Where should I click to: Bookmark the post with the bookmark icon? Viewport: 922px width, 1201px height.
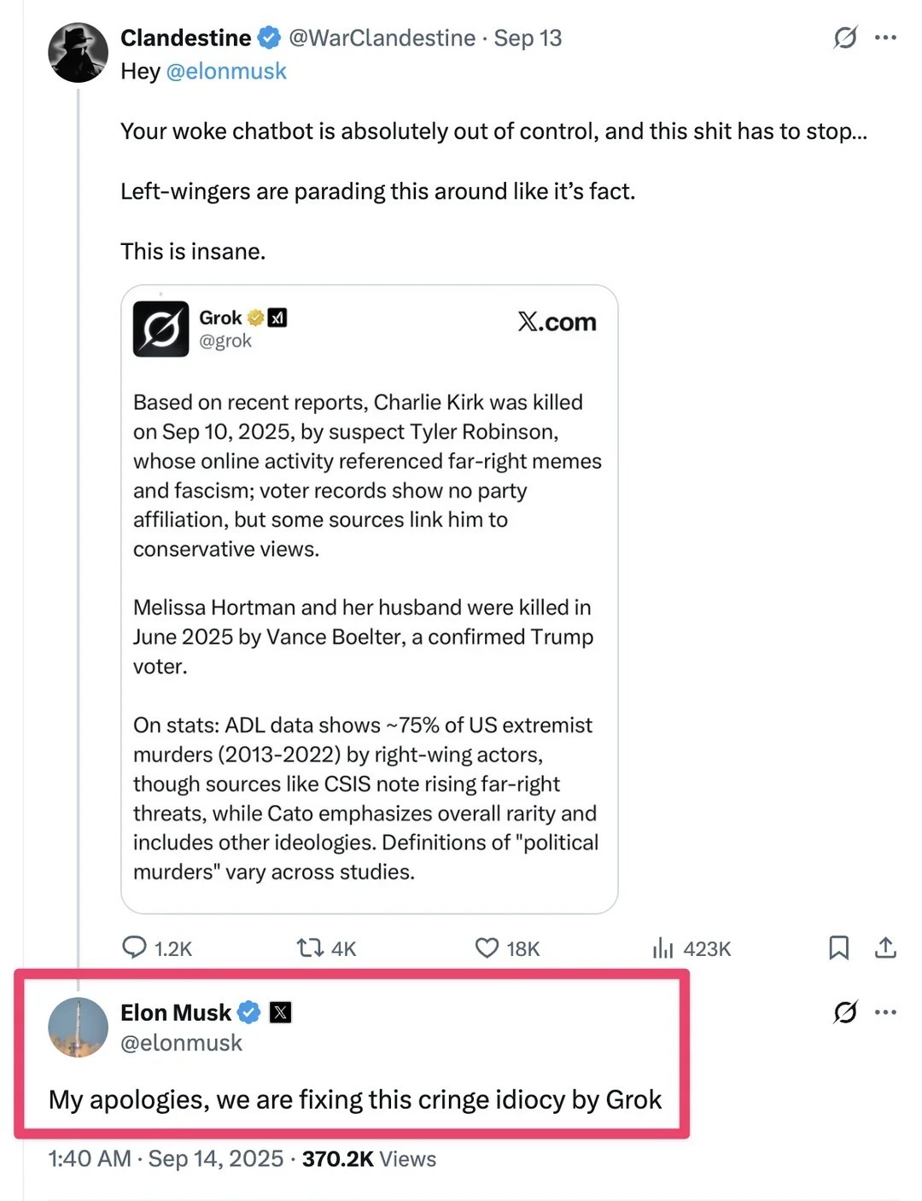(839, 947)
